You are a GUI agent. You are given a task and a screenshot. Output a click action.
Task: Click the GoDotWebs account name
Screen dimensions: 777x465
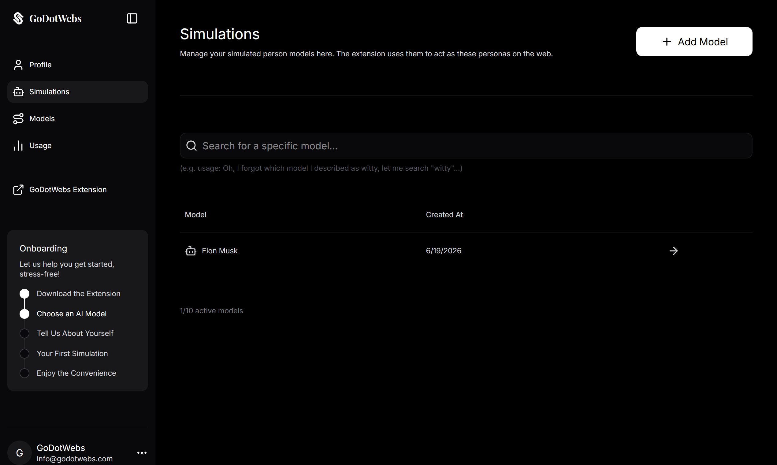[61, 448]
